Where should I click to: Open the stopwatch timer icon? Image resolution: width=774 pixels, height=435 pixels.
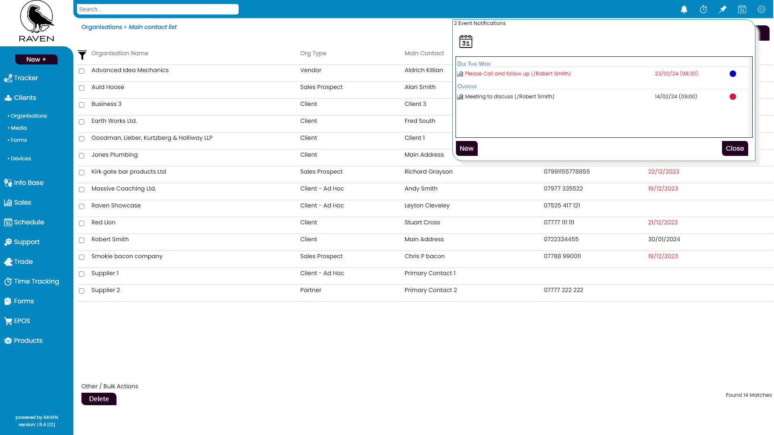point(703,9)
